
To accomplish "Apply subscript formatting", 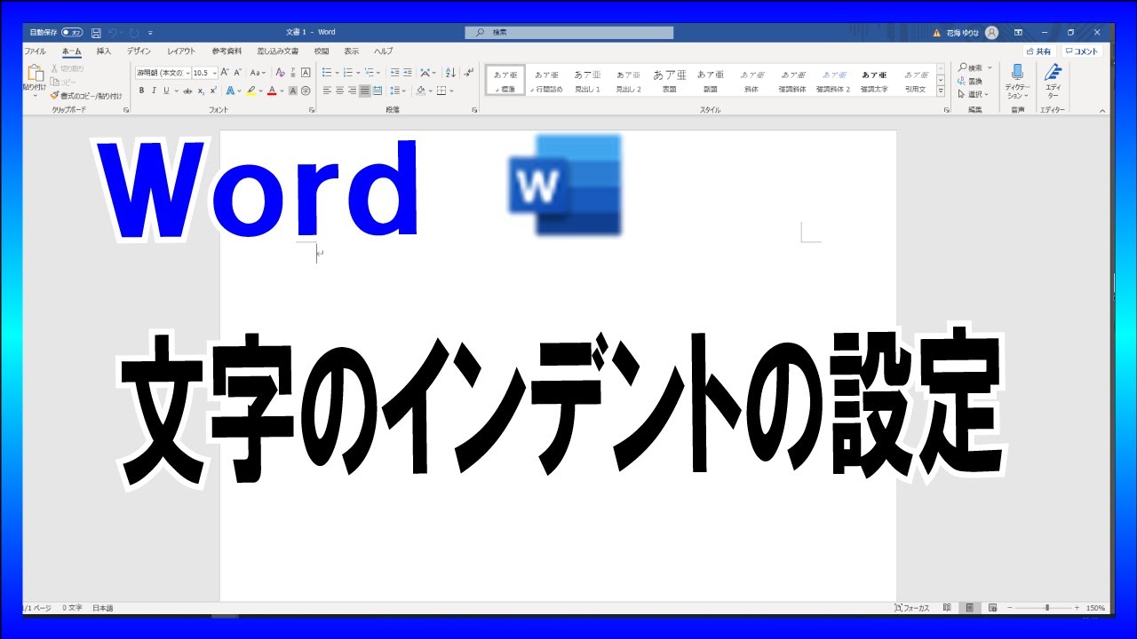I will (201, 91).
